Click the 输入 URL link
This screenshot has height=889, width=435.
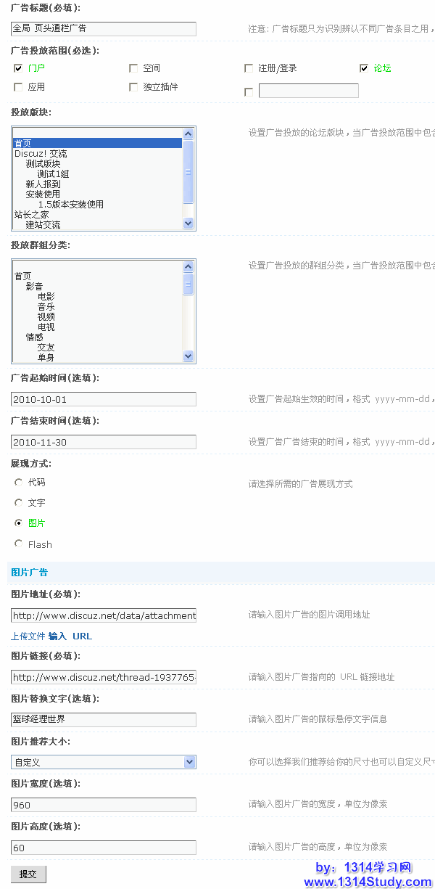(x=70, y=636)
